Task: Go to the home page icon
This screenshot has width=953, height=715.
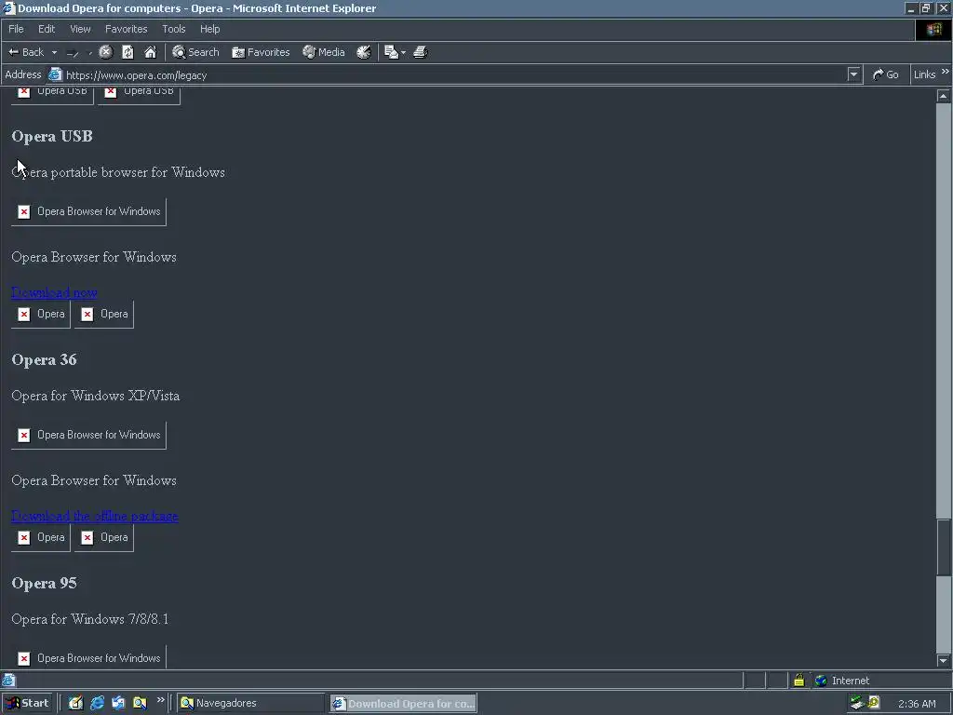Action: (x=150, y=52)
